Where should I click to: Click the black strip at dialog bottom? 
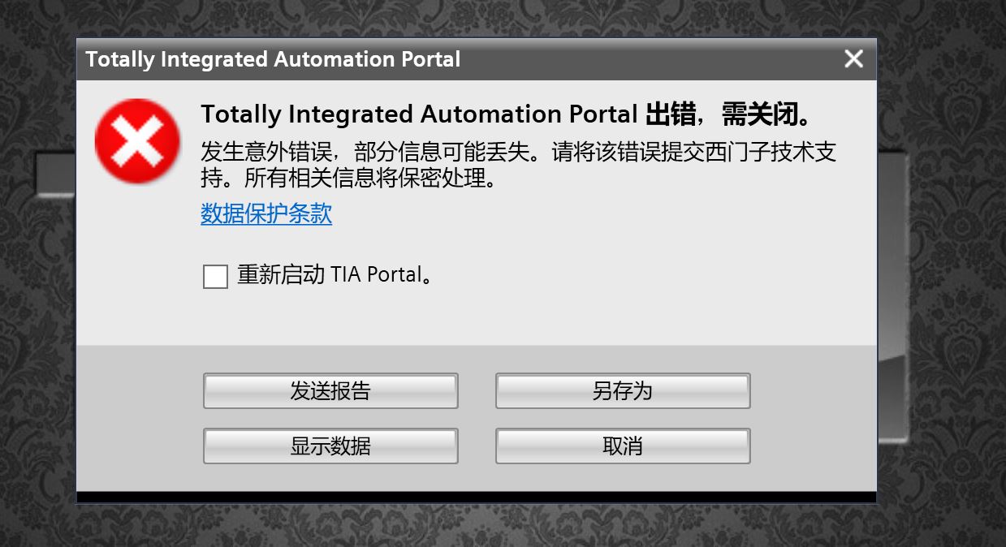(x=476, y=497)
